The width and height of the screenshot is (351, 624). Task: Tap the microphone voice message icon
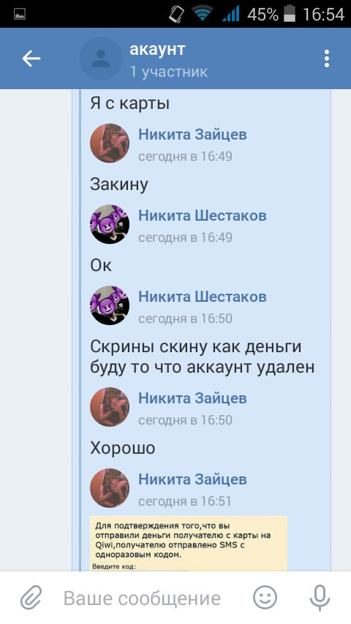point(320,598)
